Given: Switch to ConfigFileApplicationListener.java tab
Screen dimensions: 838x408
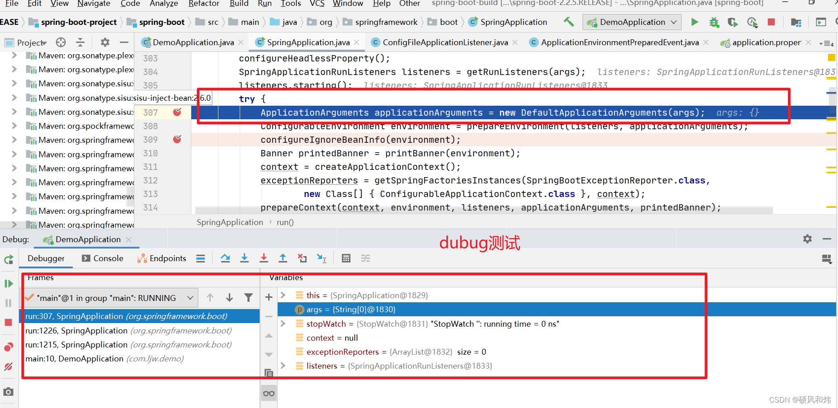Looking at the screenshot, I should (x=445, y=42).
